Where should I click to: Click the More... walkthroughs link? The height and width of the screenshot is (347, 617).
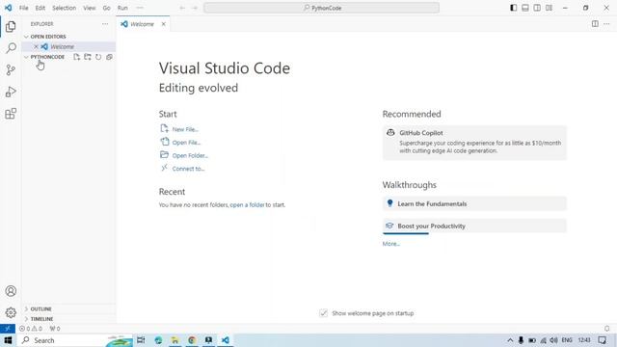pyautogui.click(x=391, y=244)
